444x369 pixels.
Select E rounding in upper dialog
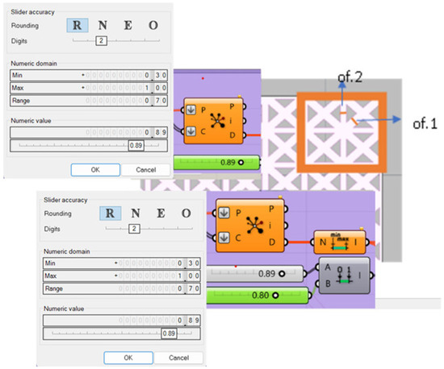(x=128, y=26)
